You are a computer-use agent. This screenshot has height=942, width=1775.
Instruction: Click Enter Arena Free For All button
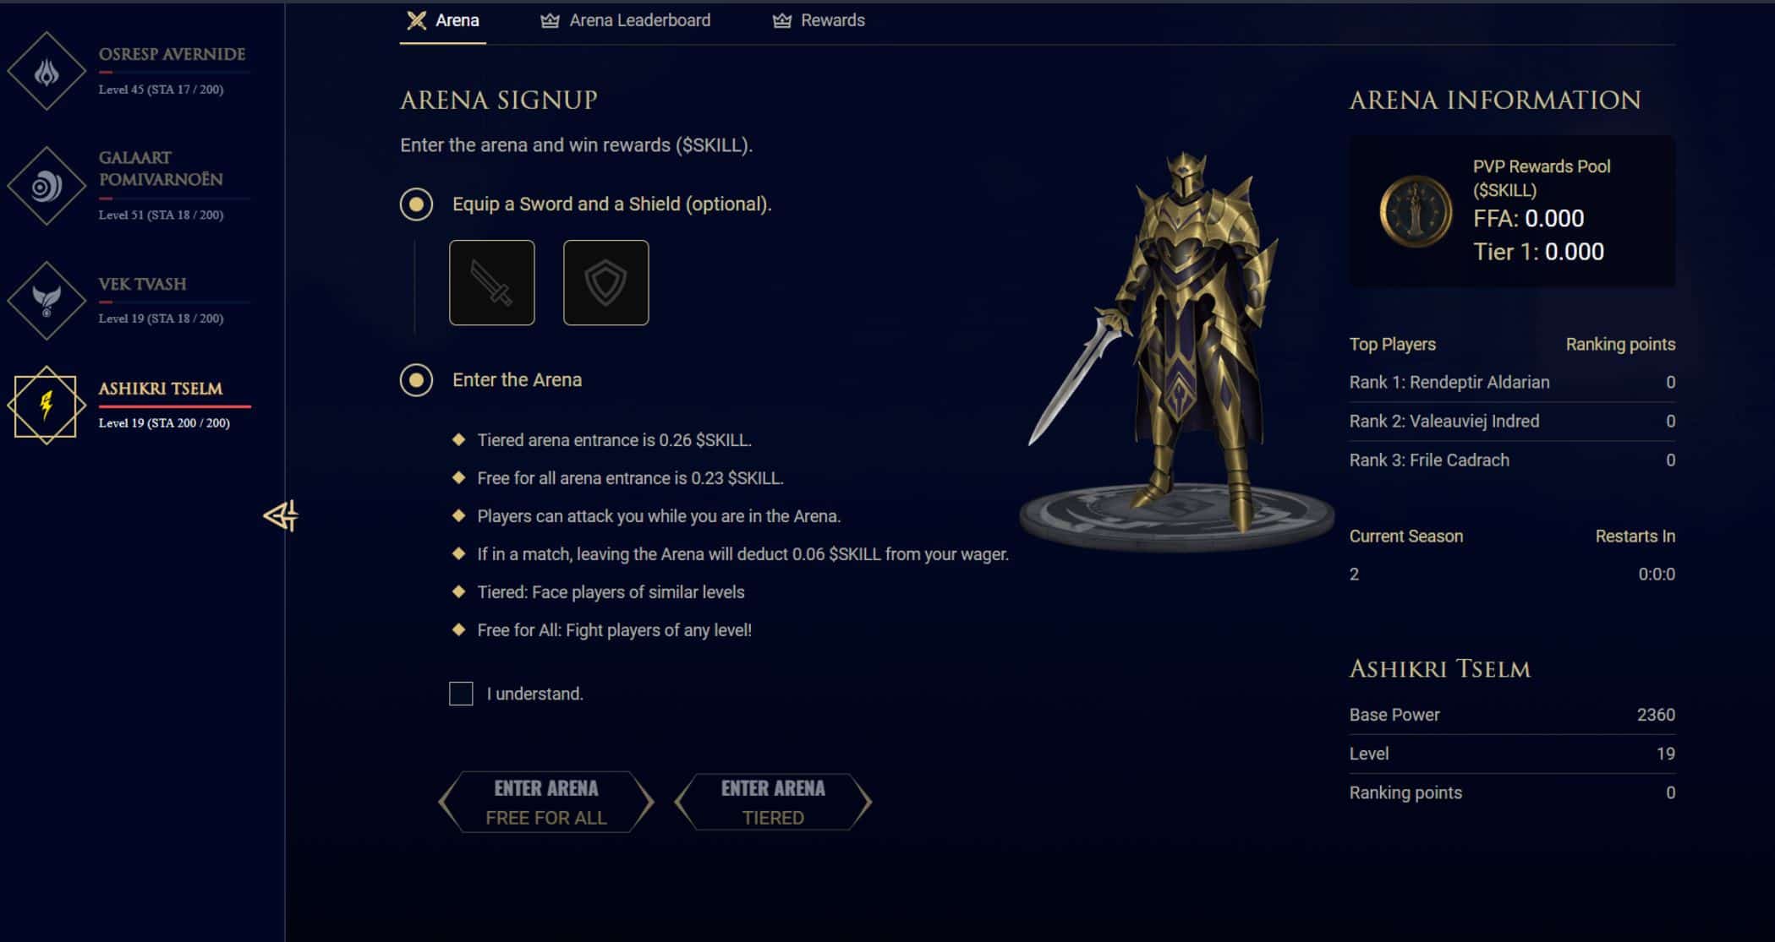click(546, 802)
